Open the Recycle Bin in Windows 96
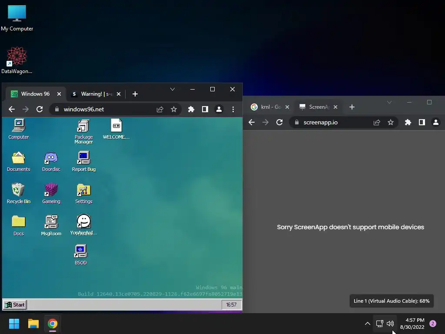This screenshot has width=445, height=334. (x=18, y=194)
